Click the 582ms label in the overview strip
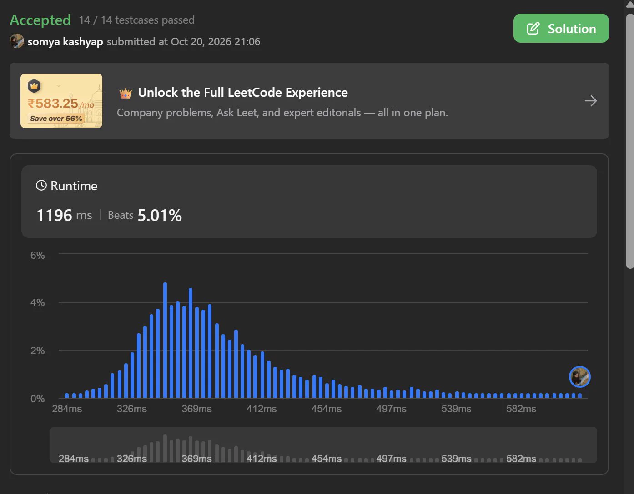The image size is (634, 494). [x=521, y=459]
